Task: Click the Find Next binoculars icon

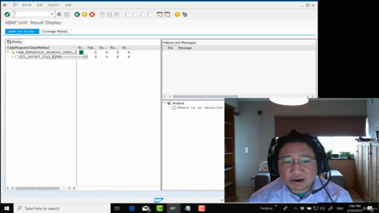Action: [117, 14]
